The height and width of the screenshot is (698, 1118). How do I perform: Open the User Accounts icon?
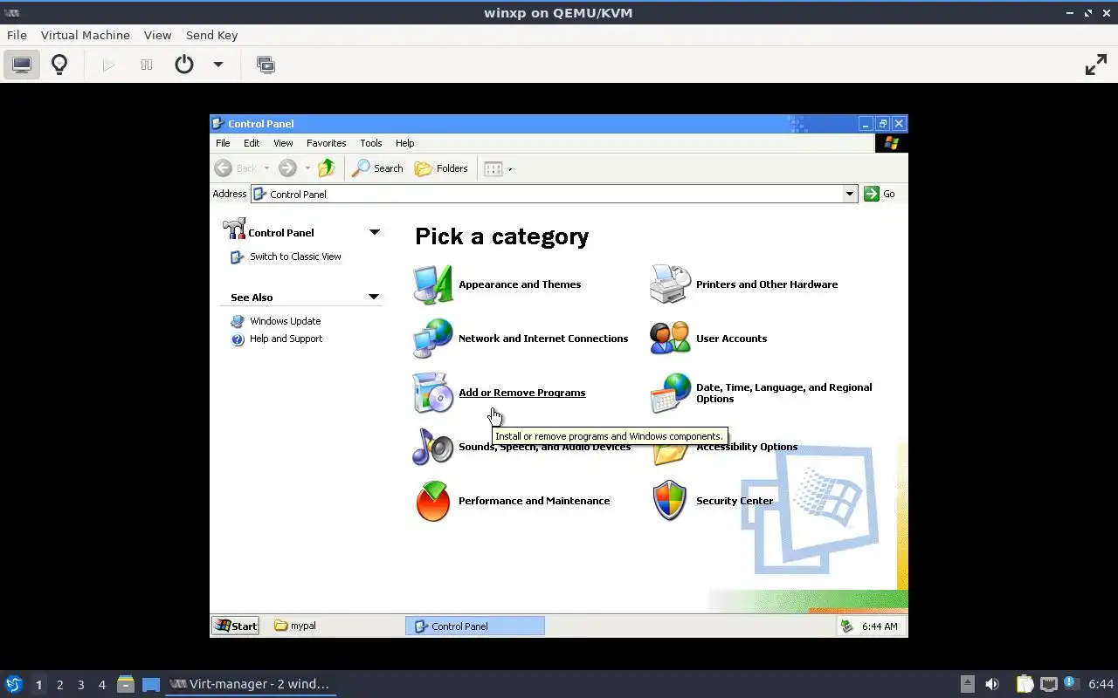(671, 339)
